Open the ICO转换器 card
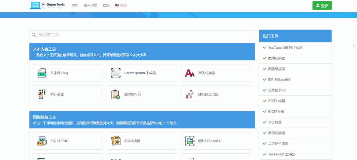357x160 pixels. point(142,141)
